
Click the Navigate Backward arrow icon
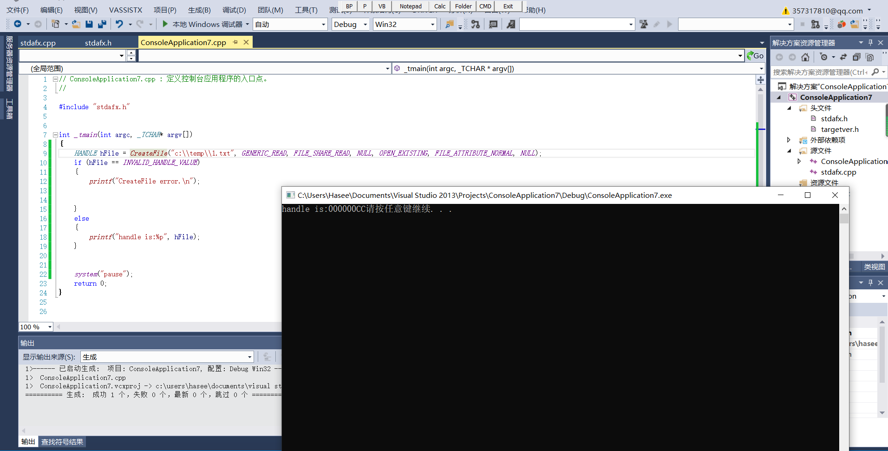coord(18,24)
